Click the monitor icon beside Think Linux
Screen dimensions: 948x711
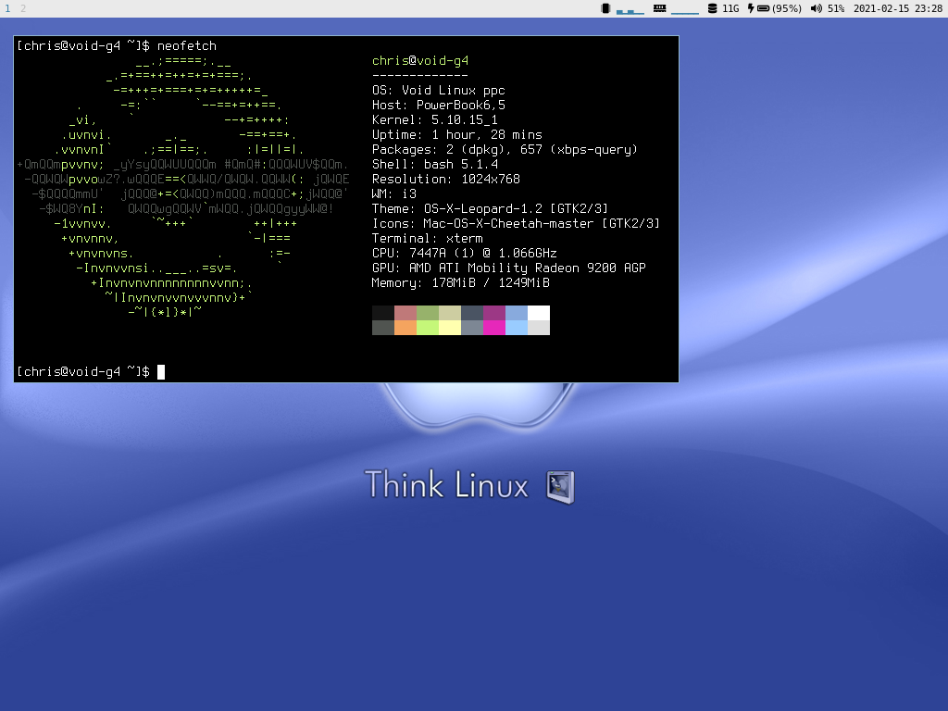click(x=560, y=487)
